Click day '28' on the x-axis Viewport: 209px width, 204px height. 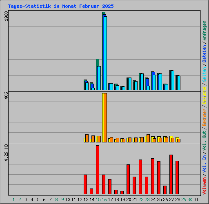point(178,200)
